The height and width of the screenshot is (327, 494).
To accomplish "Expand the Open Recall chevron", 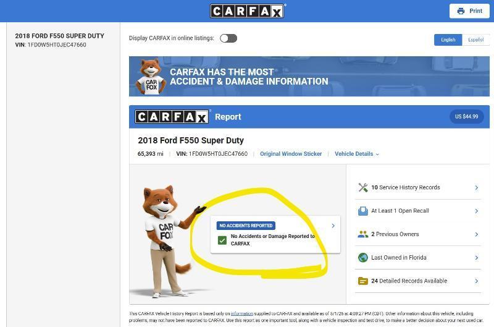I will pos(476,211).
